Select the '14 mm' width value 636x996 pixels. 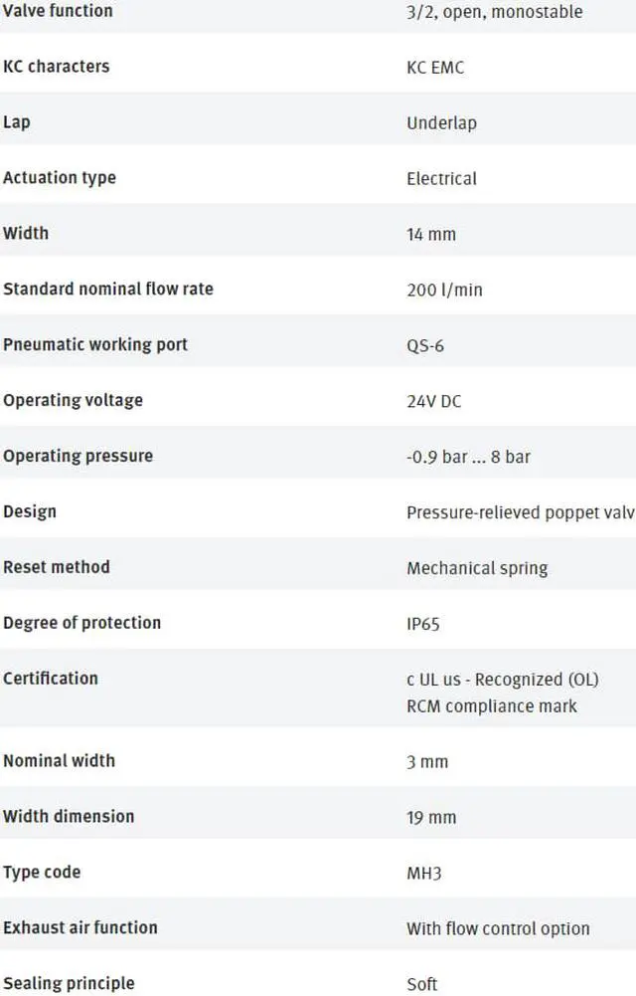tap(431, 235)
